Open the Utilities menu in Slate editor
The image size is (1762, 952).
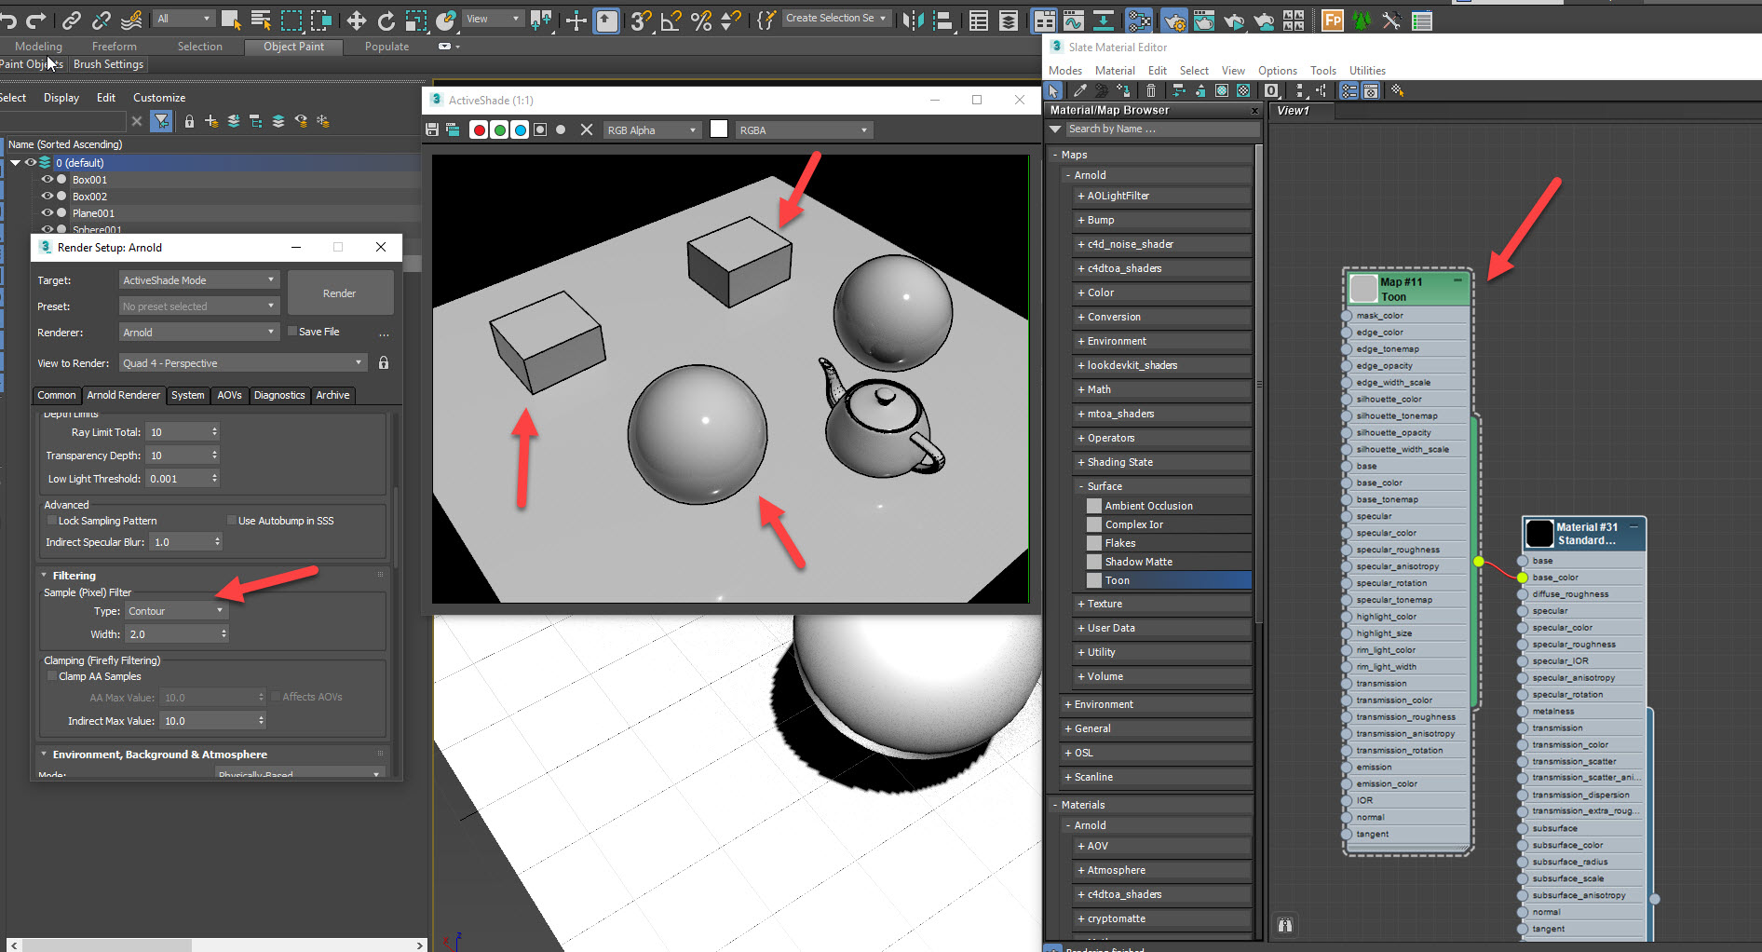[1366, 71]
